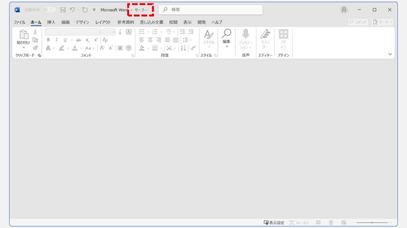
Task: Toggle Italic formatting
Action: (56, 40)
